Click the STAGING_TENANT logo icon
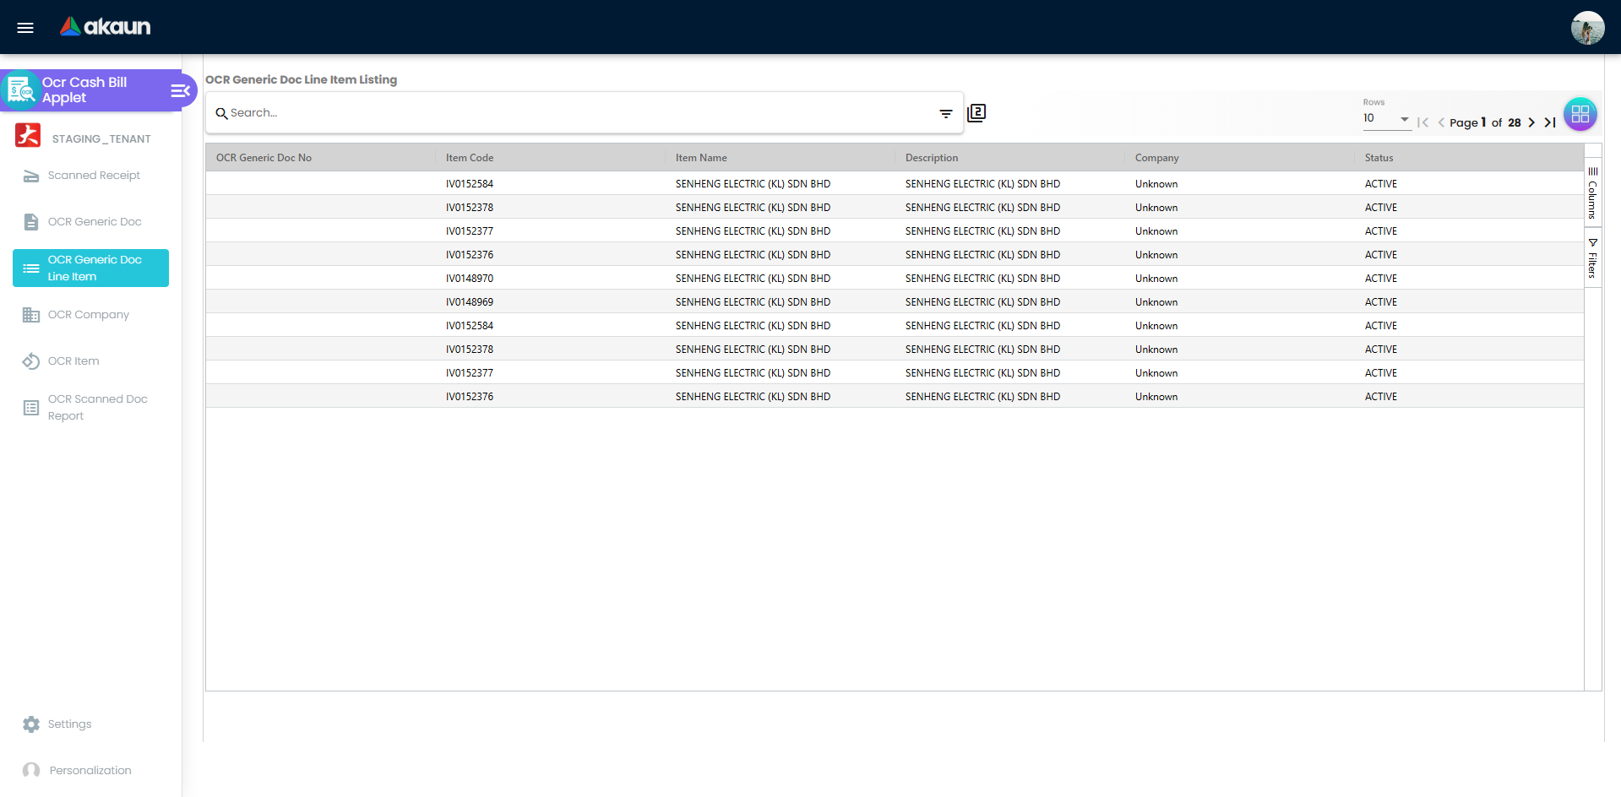Screen dimensions: 1621x797 [x=28, y=135]
